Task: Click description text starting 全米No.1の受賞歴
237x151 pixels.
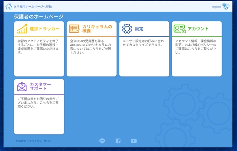Action: (x=90, y=47)
